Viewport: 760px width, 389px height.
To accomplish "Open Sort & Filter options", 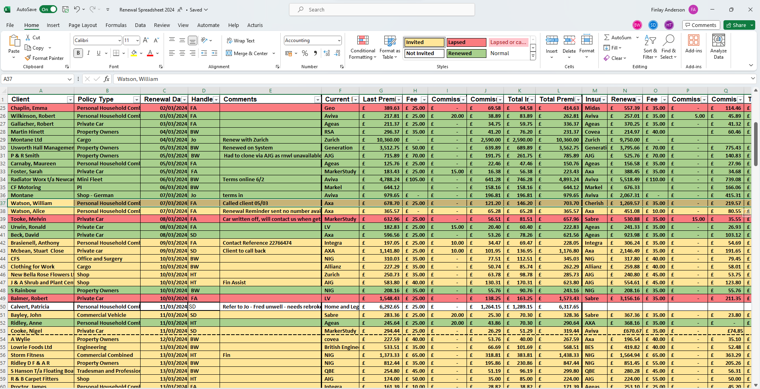I will pyautogui.click(x=650, y=48).
